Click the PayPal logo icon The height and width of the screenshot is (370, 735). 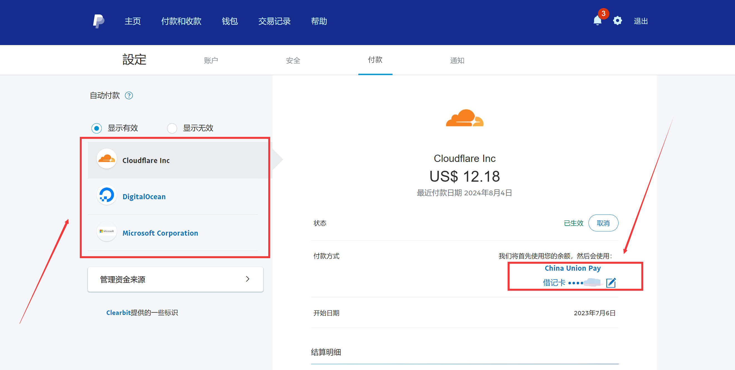(98, 21)
